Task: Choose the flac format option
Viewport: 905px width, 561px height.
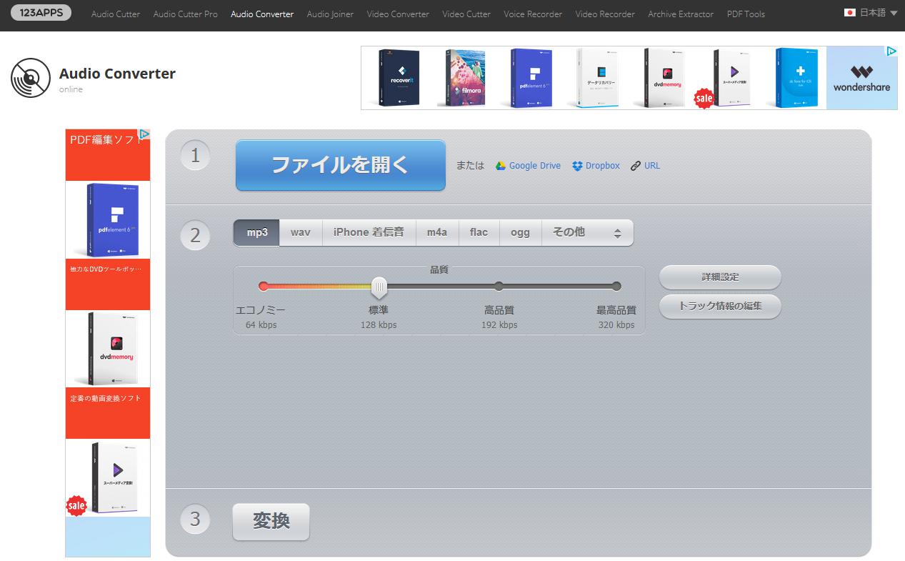Action: tap(479, 232)
